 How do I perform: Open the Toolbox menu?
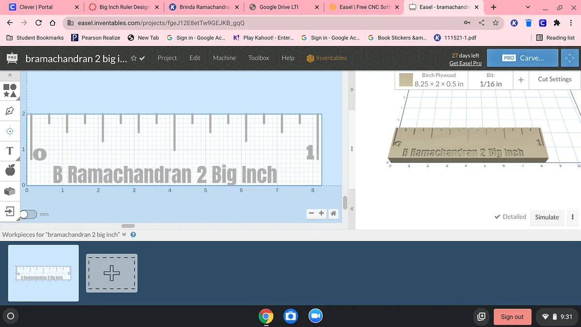259,58
